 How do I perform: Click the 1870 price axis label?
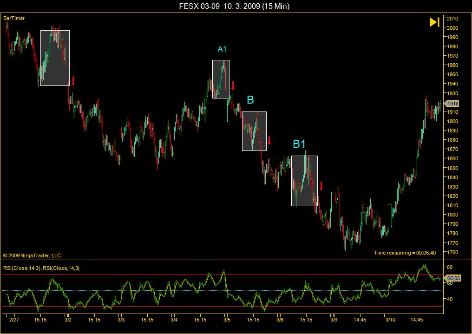(452, 149)
